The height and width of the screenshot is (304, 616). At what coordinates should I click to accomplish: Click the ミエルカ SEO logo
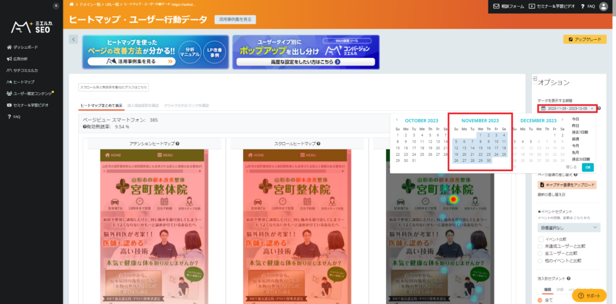(31, 26)
